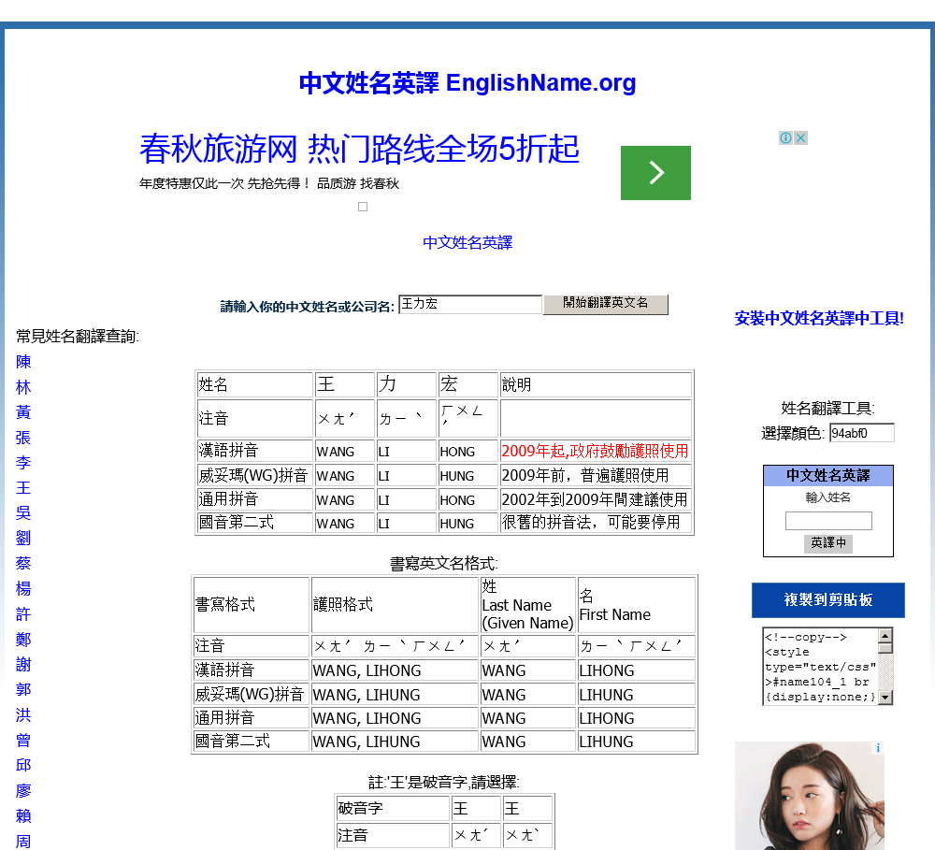Open surname link 劉
This screenshot has height=850, width=935.
23,538
